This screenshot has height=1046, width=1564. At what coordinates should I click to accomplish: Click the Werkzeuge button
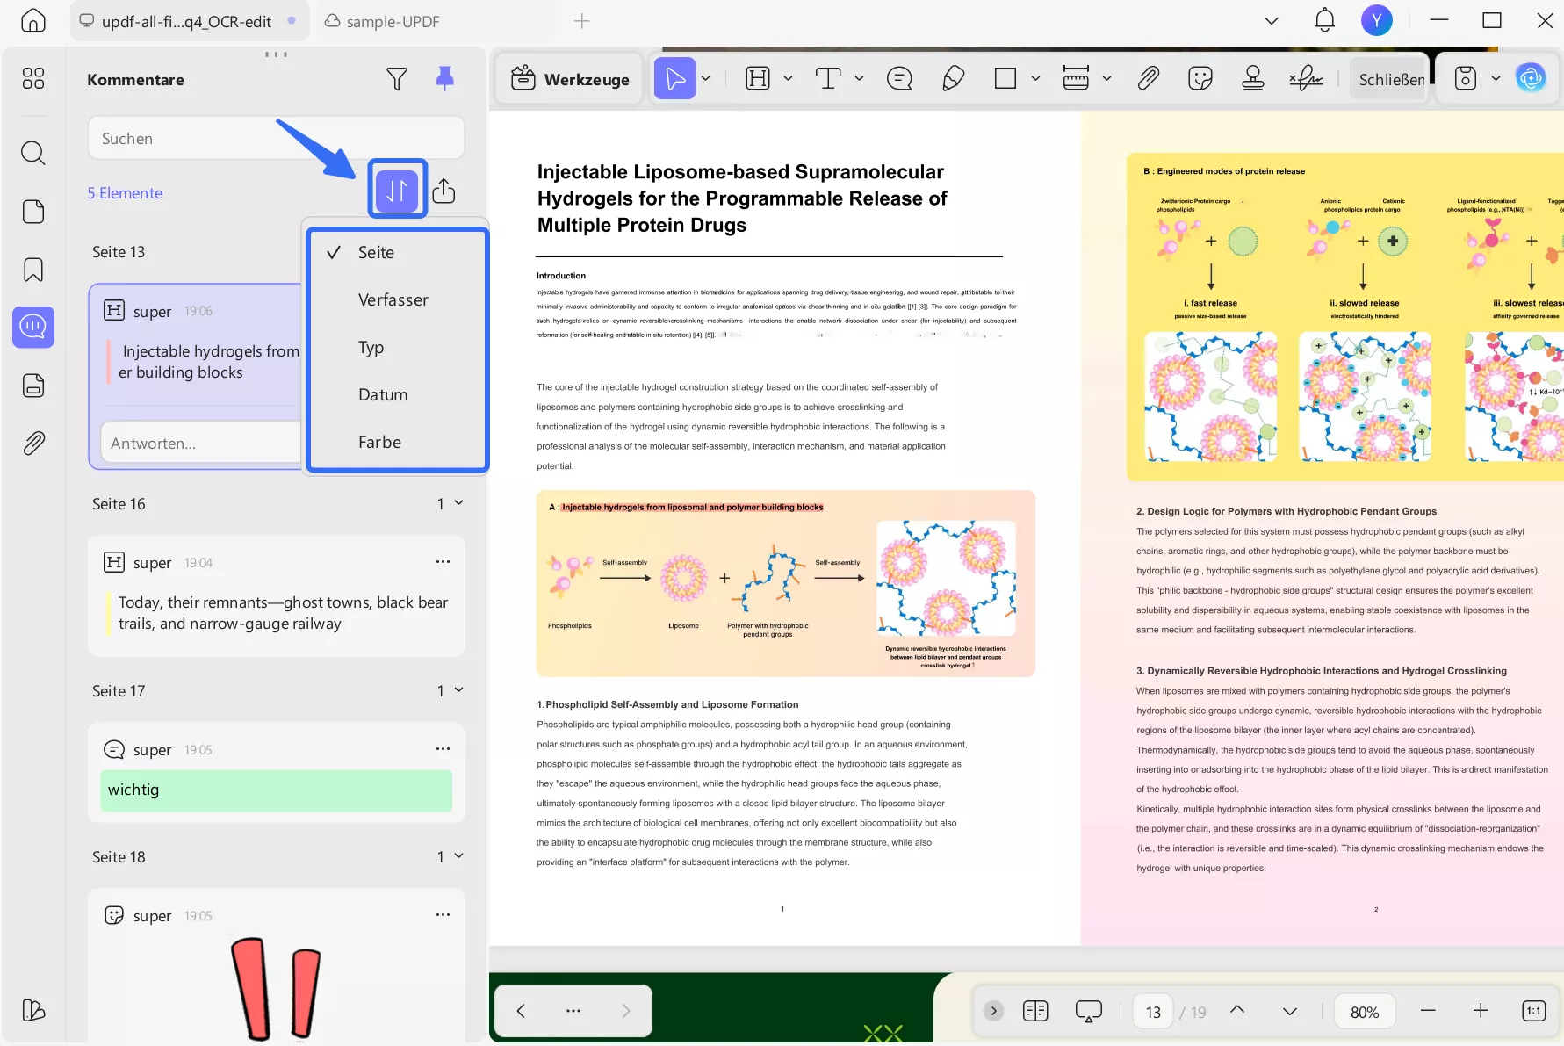[571, 79]
